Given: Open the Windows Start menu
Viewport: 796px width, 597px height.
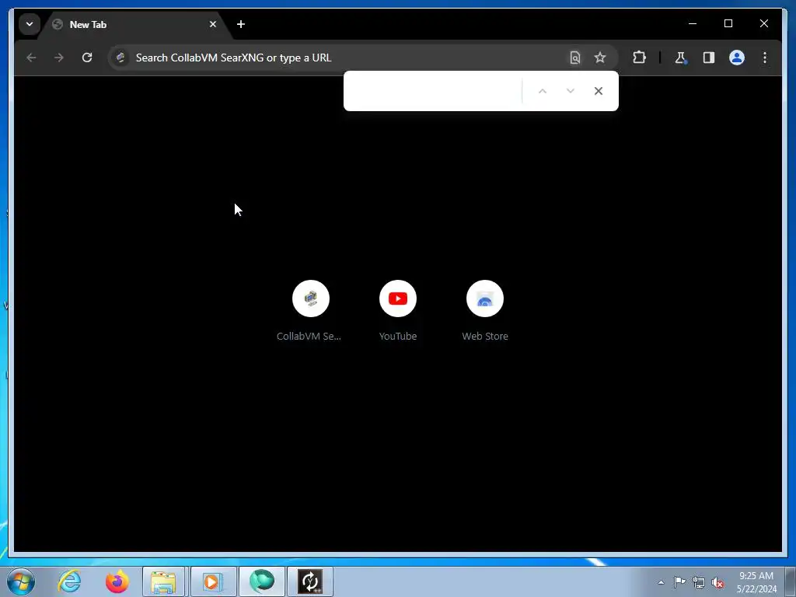Looking at the screenshot, I should pyautogui.click(x=21, y=581).
